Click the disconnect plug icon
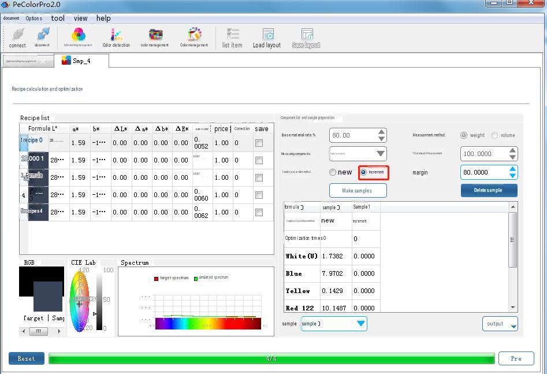 (x=43, y=35)
